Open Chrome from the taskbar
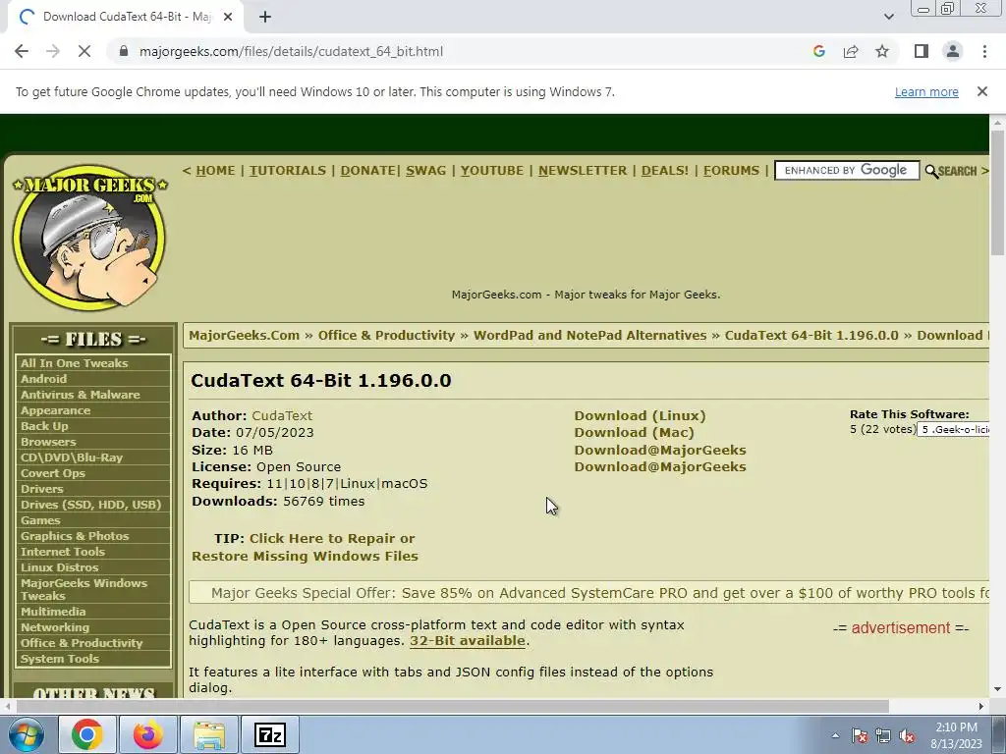This screenshot has width=1006, height=754. tap(87, 734)
